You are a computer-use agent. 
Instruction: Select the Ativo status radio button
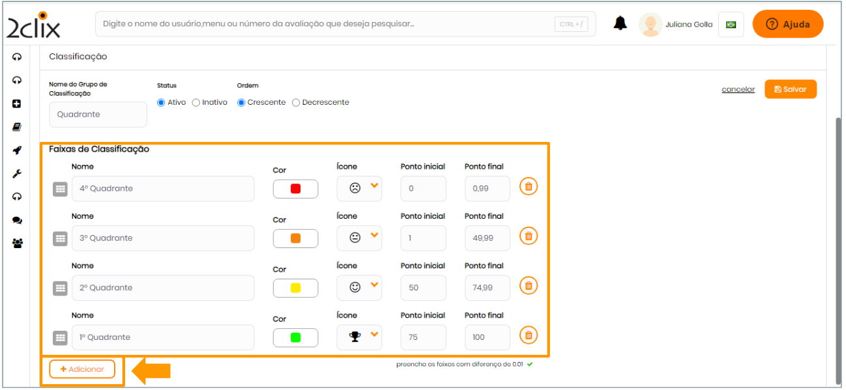click(x=161, y=103)
